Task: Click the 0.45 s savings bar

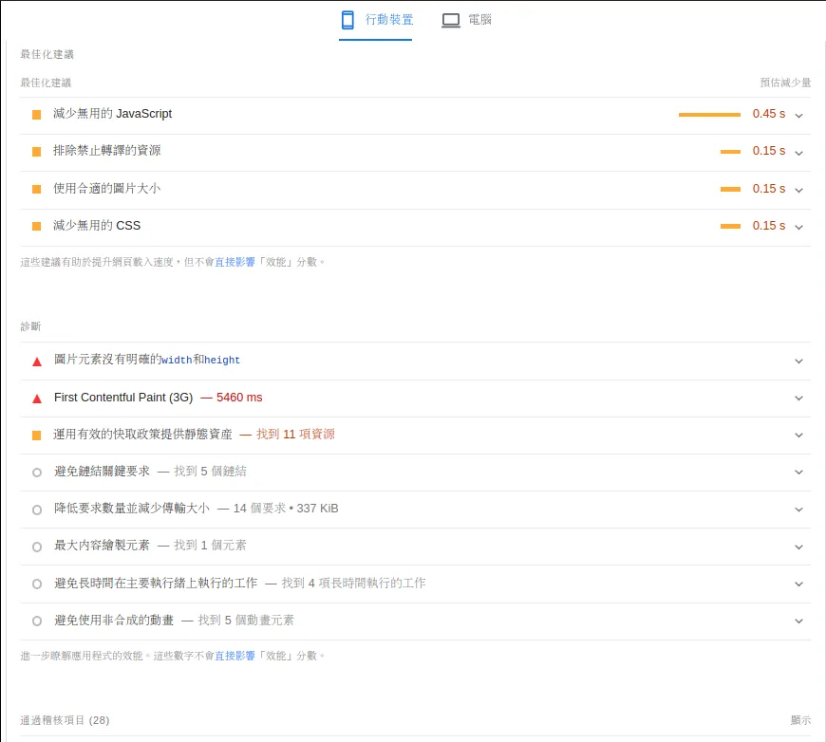Action: [x=709, y=115]
